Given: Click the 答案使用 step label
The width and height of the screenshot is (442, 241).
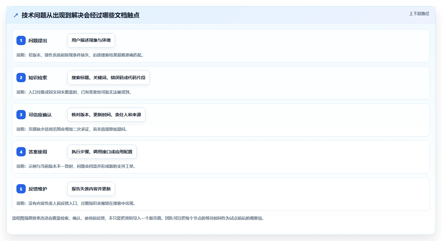Looking at the screenshot, I should (38, 152).
